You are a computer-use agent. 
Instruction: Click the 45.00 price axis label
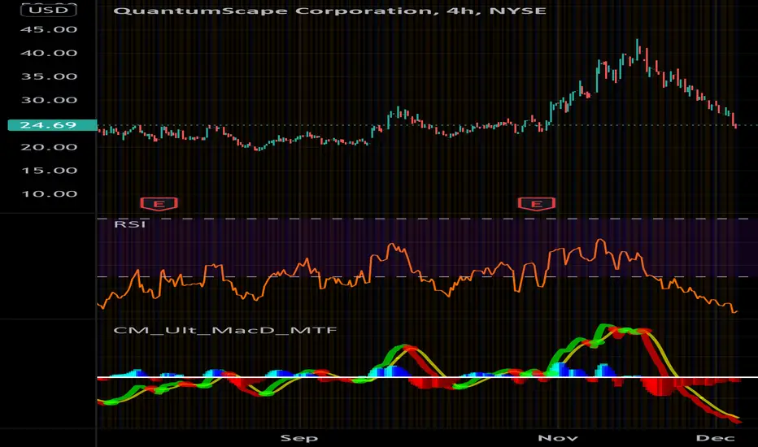click(x=49, y=29)
